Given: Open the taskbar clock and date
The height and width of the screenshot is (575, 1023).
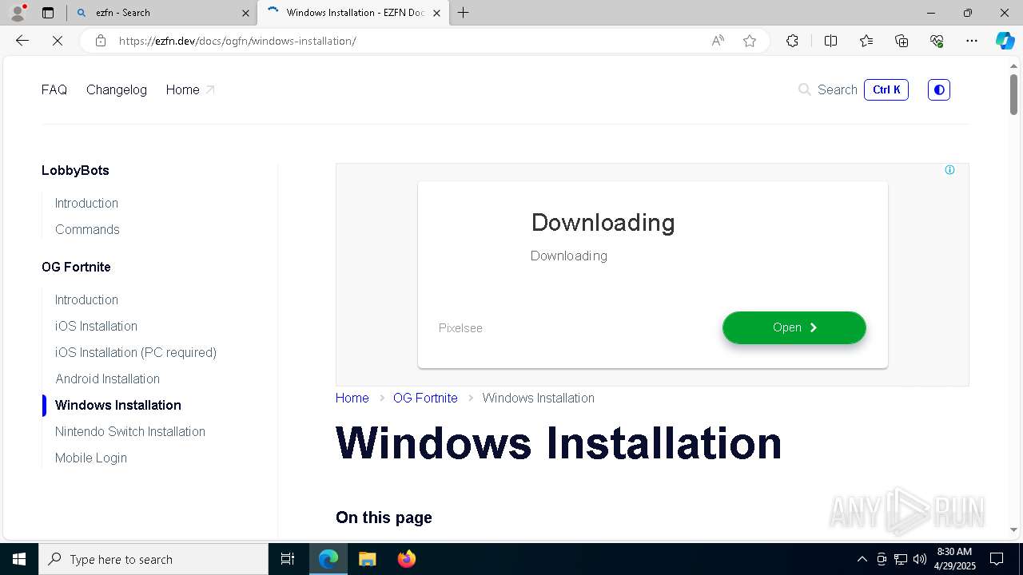Looking at the screenshot, I should coord(953,559).
